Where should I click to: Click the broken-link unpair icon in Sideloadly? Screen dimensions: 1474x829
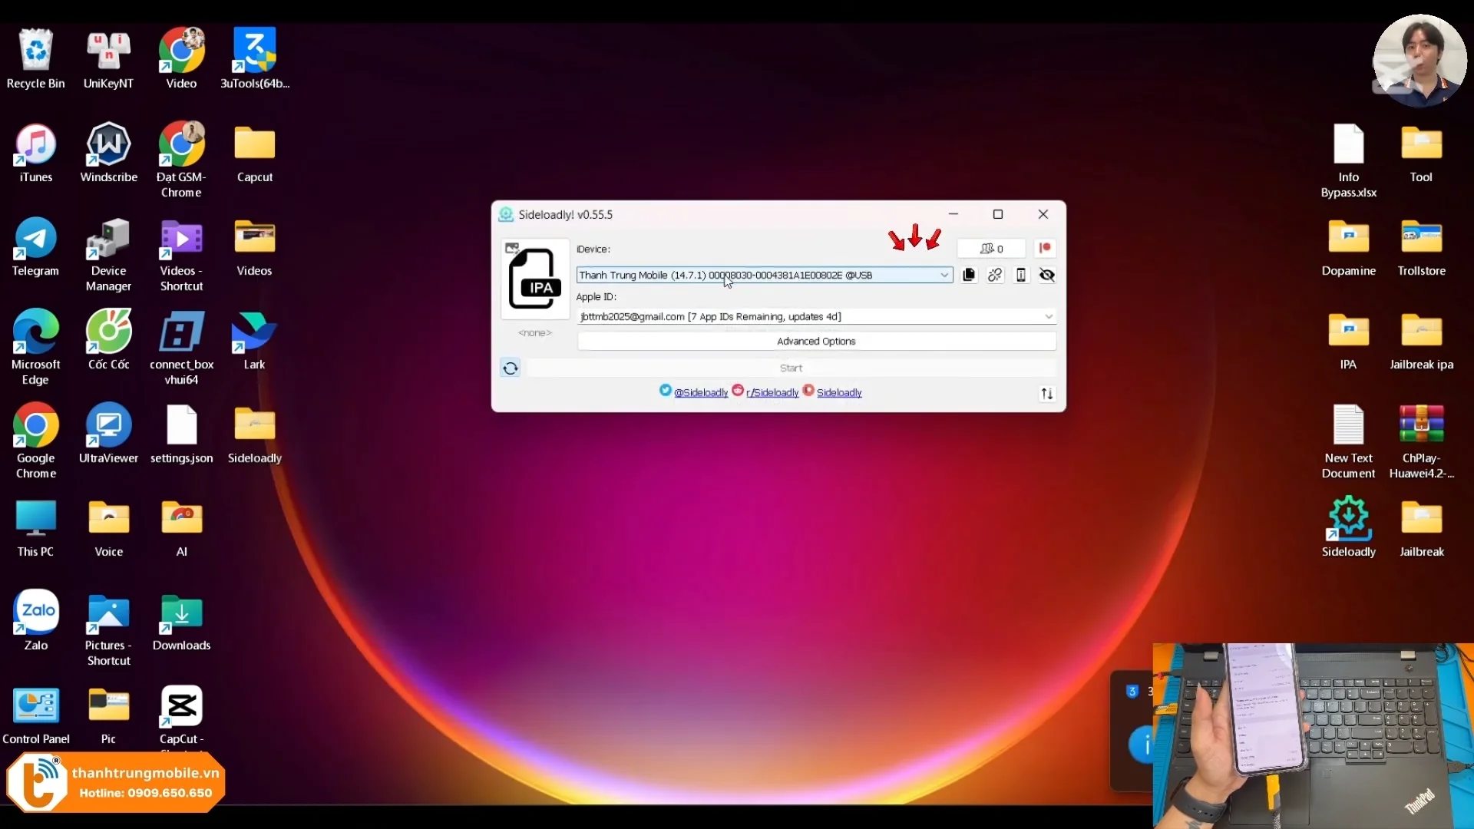click(995, 275)
